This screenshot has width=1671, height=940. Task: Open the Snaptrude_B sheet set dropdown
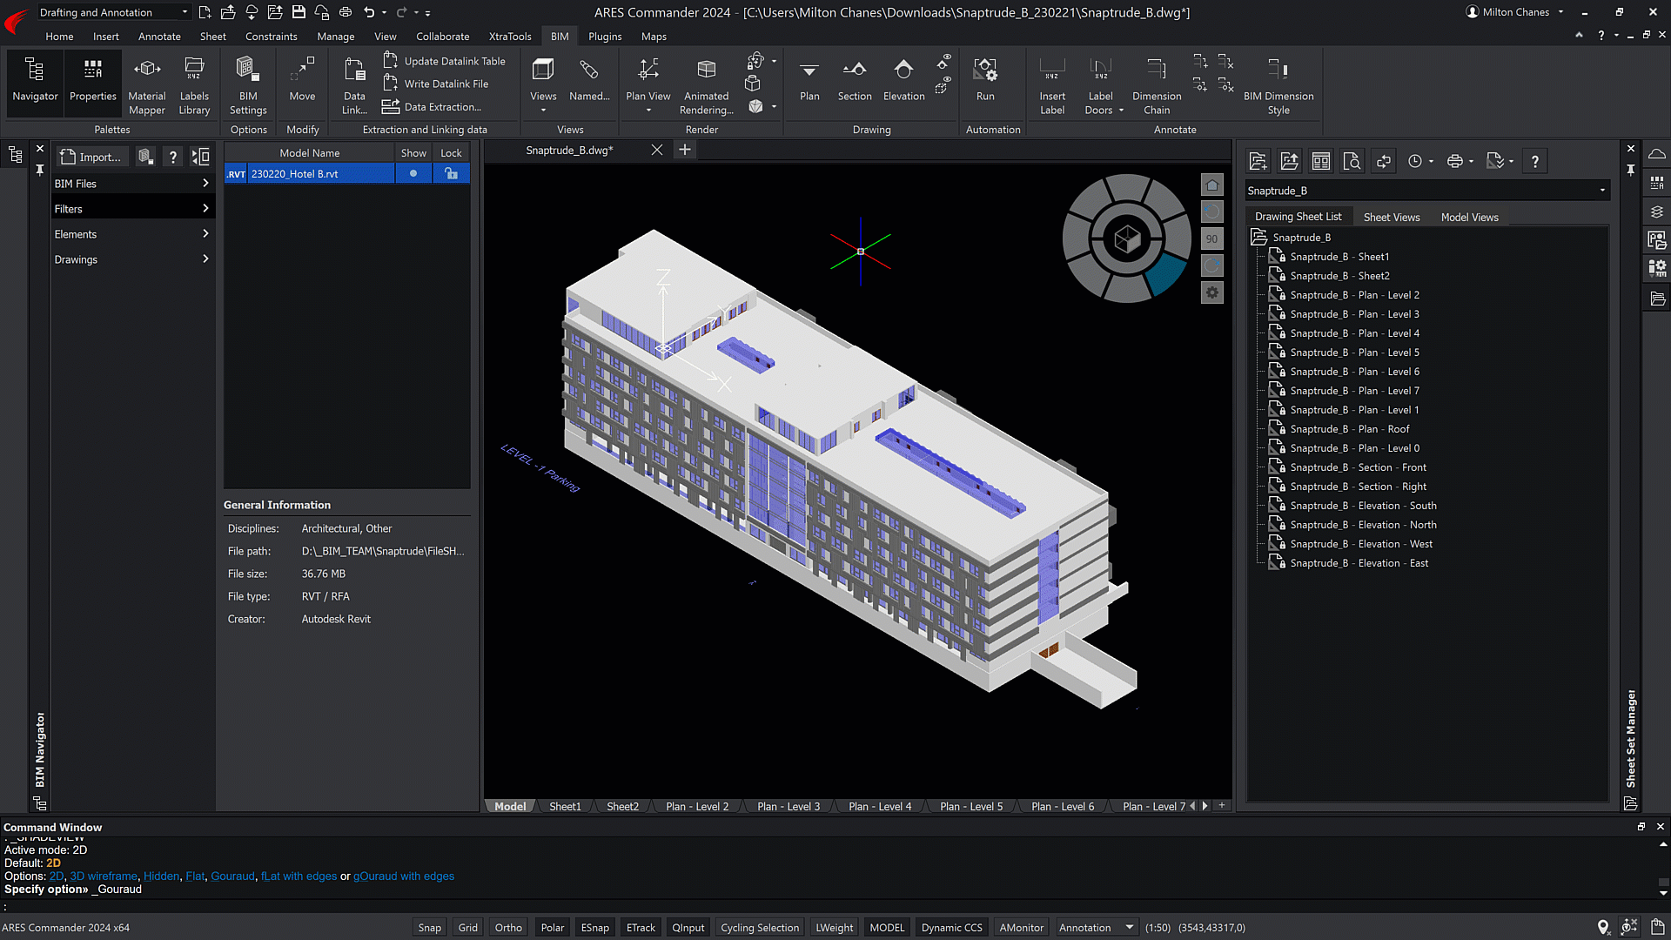[x=1427, y=191]
